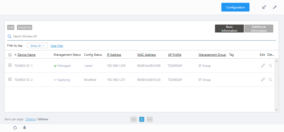Check the box for TQ5403-SC-2

pos(10,79)
